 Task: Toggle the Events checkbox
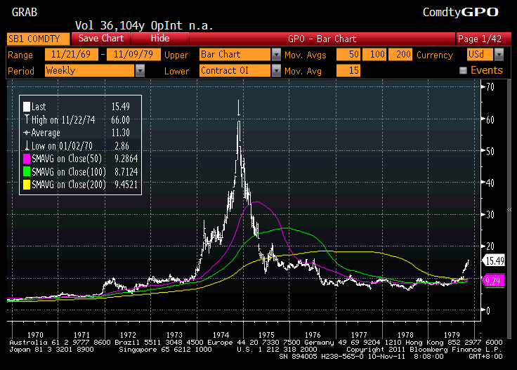[x=463, y=70]
